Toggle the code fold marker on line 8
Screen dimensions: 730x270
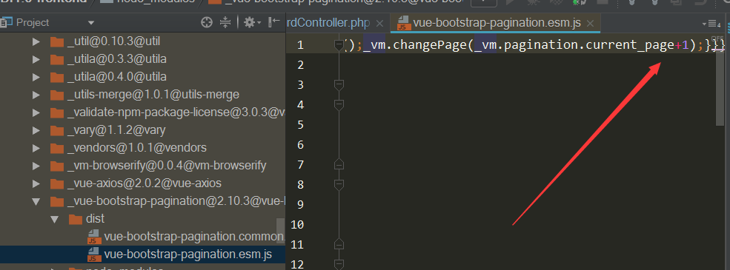pyautogui.click(x=339, y=185)
